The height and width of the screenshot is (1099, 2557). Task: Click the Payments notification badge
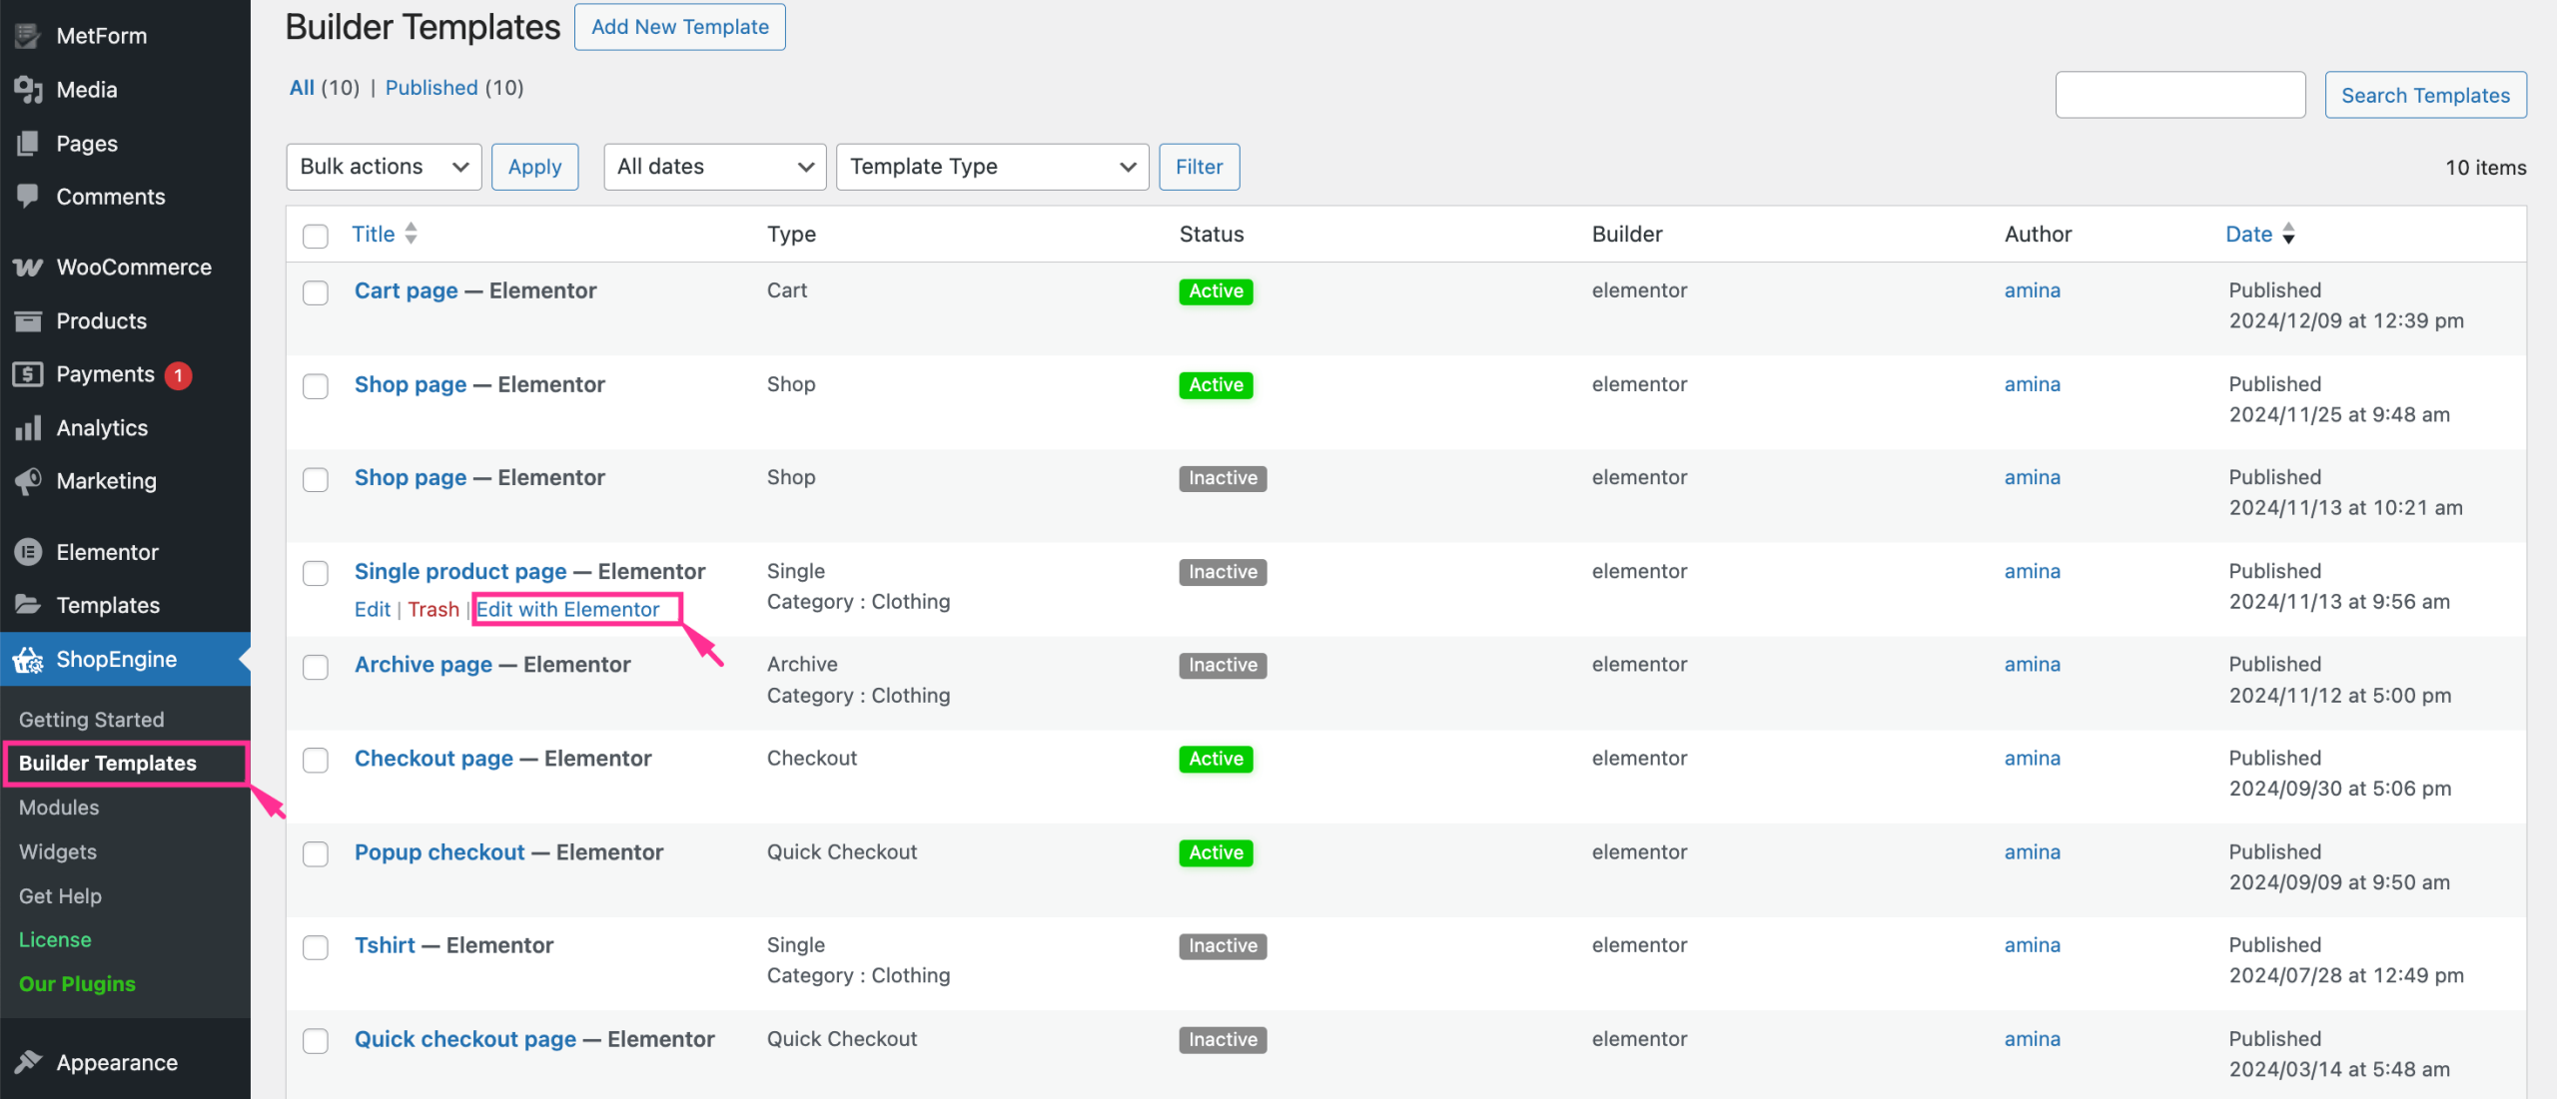179,375
